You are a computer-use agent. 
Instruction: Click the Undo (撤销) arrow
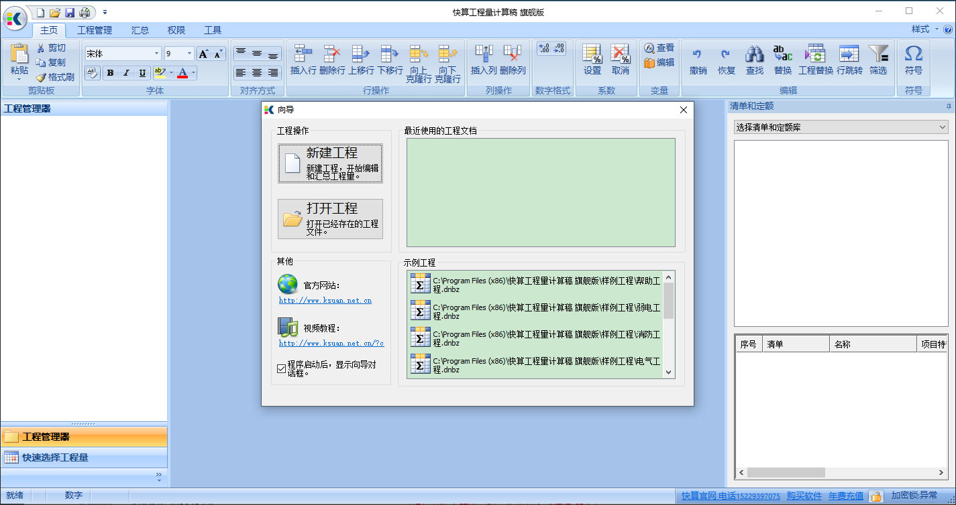[x=698, y=54]
